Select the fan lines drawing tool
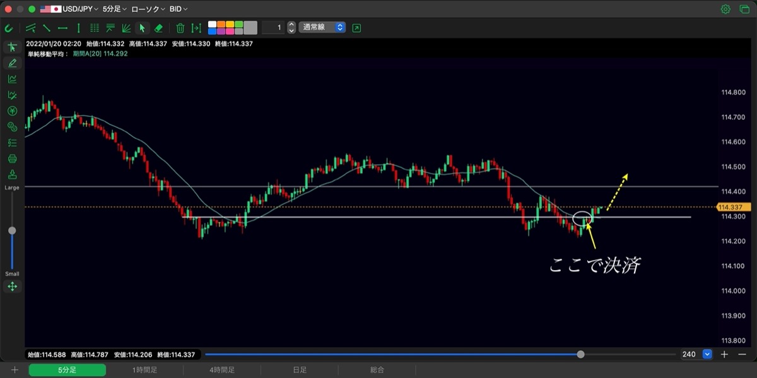The width and height of the screenshot is (757, 378). [x=126, y=28]
